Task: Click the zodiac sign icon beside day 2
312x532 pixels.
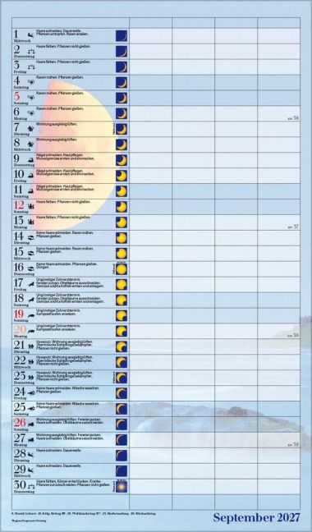Action: (x=31, y=51)
